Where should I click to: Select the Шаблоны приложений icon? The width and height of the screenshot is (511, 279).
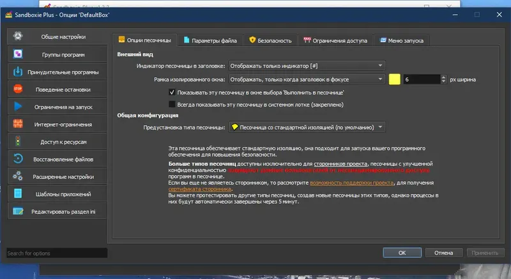[18, 193]
